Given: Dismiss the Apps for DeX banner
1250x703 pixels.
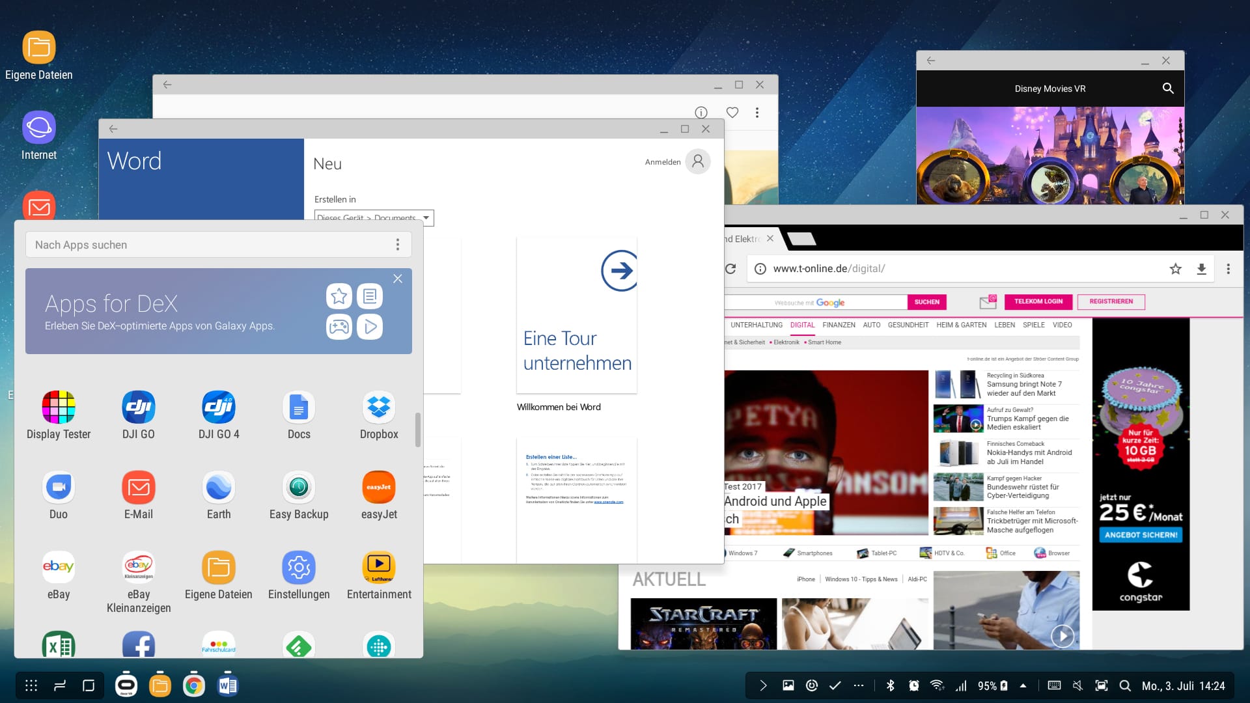Looking at the screenshot, I should pyautogui.click(x=398, y=279).
